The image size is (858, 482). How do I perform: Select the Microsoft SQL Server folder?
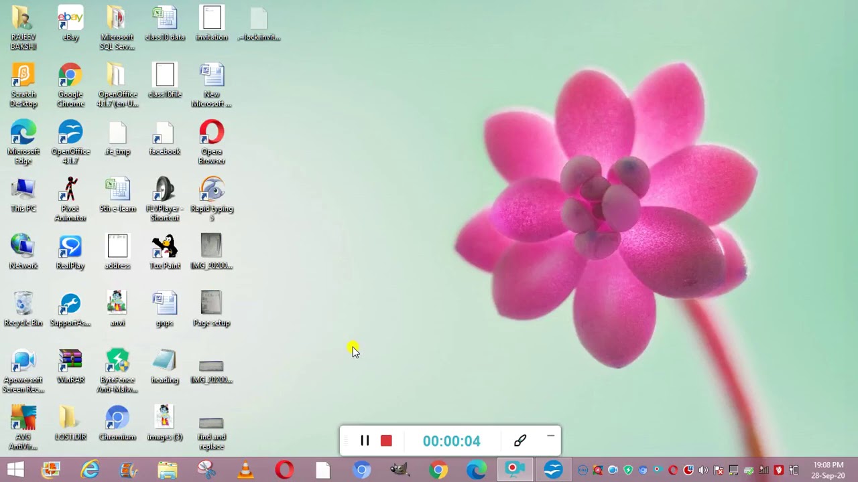point(117,28)
